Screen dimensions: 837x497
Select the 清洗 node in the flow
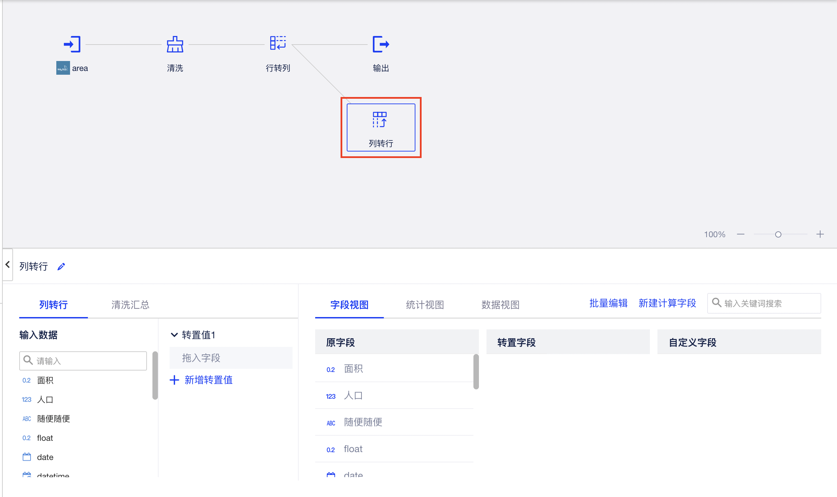pyautogui.click(x=175, y=44)
